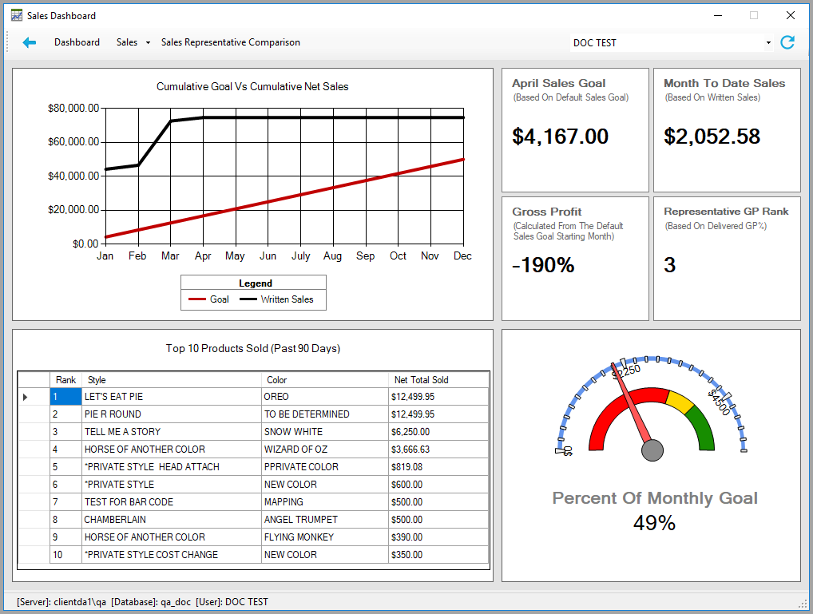Select the CHAMBERLAIN style cell
This screenshot has width=813, height=614.
pyautogui.click(x=172, y=520)
